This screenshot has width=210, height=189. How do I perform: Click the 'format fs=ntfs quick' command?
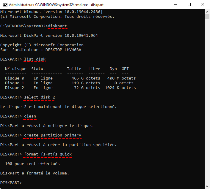(48, 154)
